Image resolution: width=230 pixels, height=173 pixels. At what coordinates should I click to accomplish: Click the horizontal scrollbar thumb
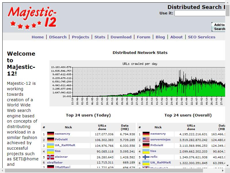point(104,170)
